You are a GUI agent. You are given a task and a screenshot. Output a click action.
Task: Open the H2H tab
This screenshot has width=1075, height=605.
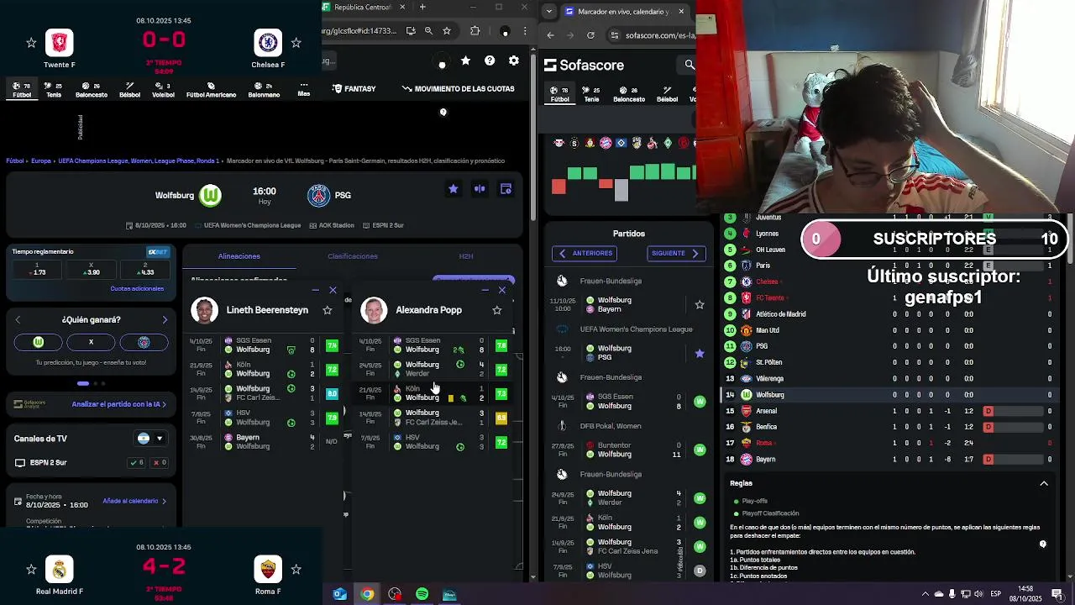tap(466, 256)
